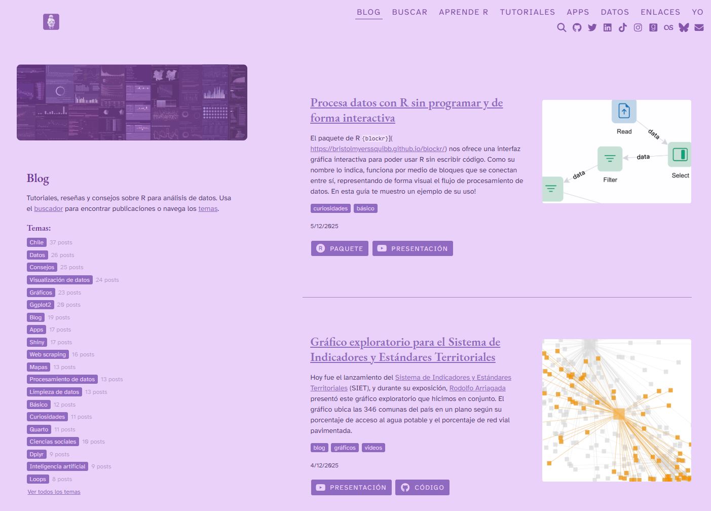Click the site logo in top left
The height and width of the screenshot is (511, 711).
click(x=51, y=22)
